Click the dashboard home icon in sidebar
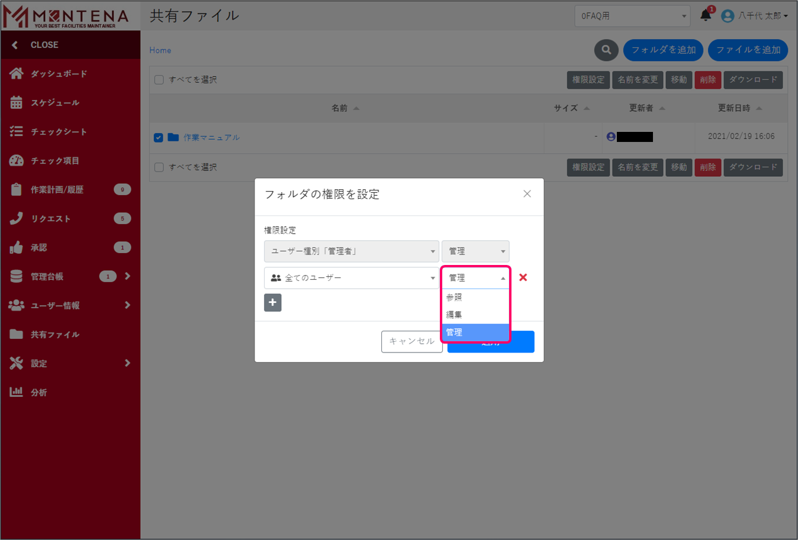Screen dimensions: 798x540 click(16, 73)
